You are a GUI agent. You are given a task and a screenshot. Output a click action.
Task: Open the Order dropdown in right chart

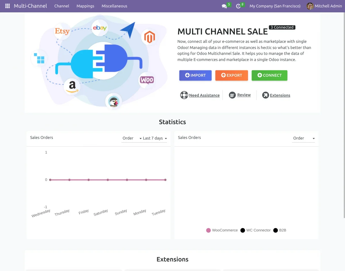[x=304, y=138]
